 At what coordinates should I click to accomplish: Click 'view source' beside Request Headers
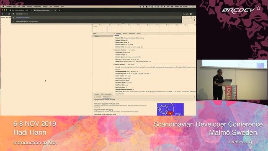tap(131, 65)
